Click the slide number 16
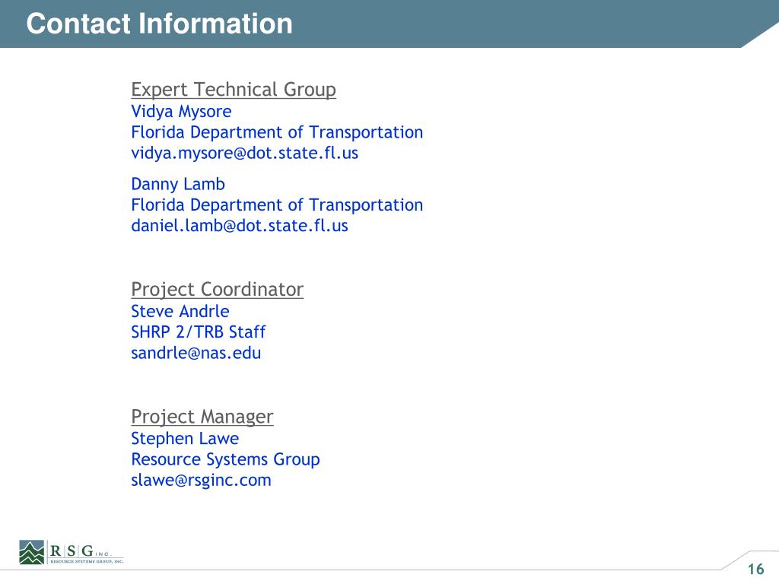The width and height of the screenshot is (779, 584). 755,569
